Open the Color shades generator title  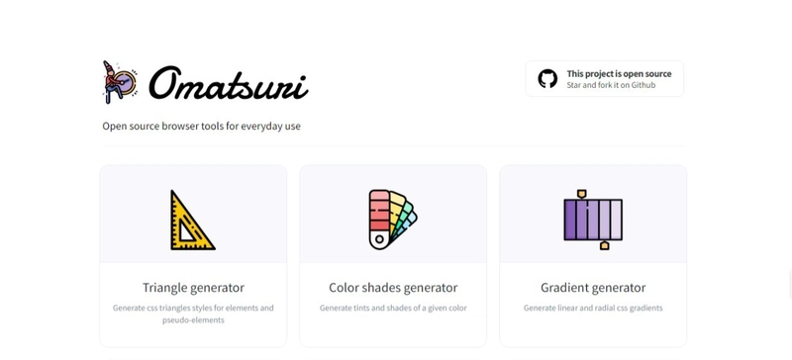pos(393,288)
